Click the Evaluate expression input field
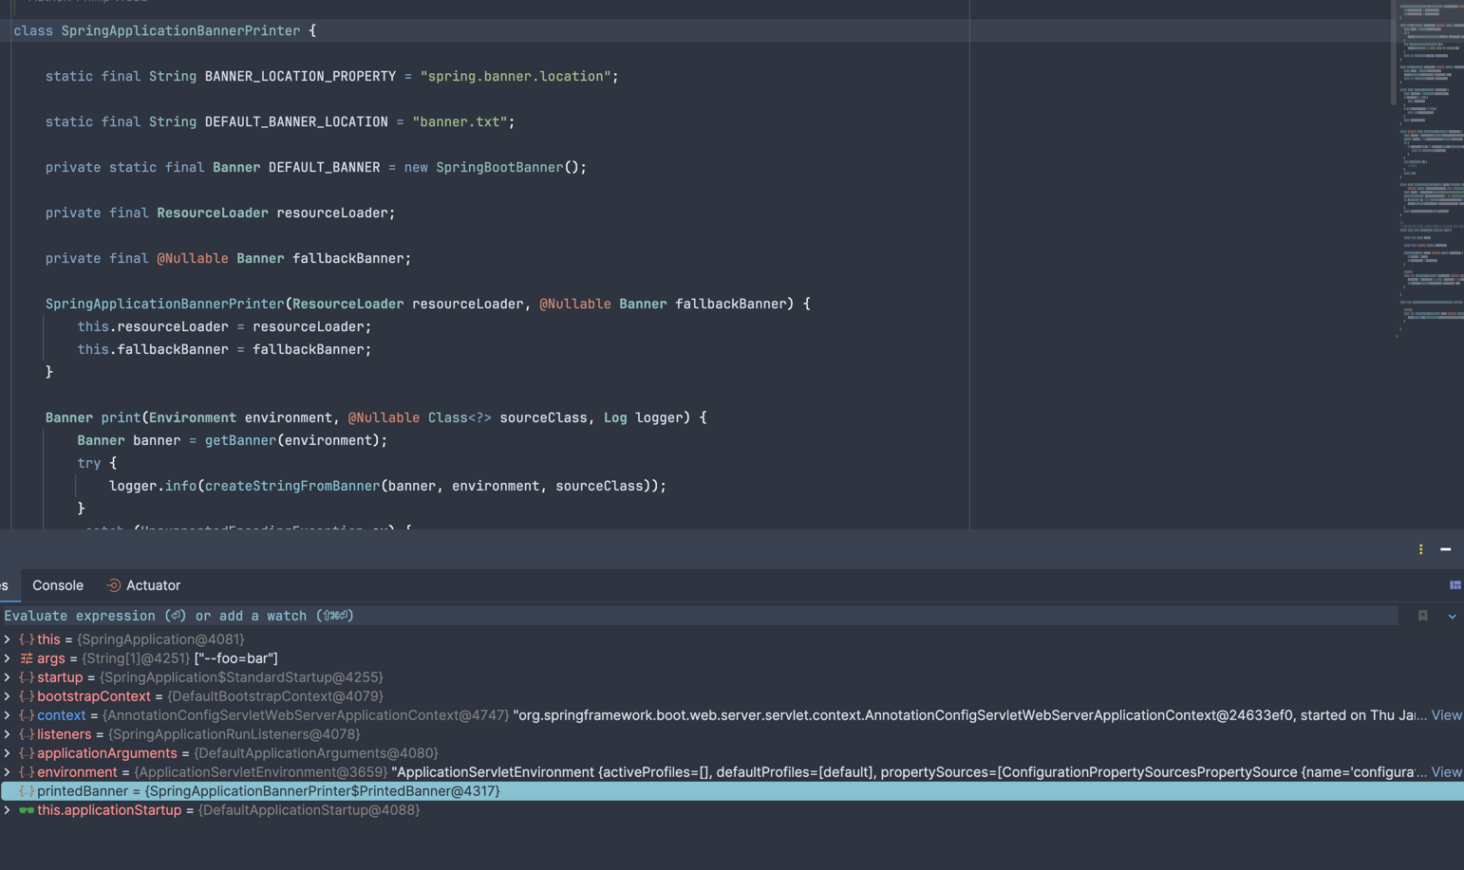Screen dimensions: 1464x870 665,616
